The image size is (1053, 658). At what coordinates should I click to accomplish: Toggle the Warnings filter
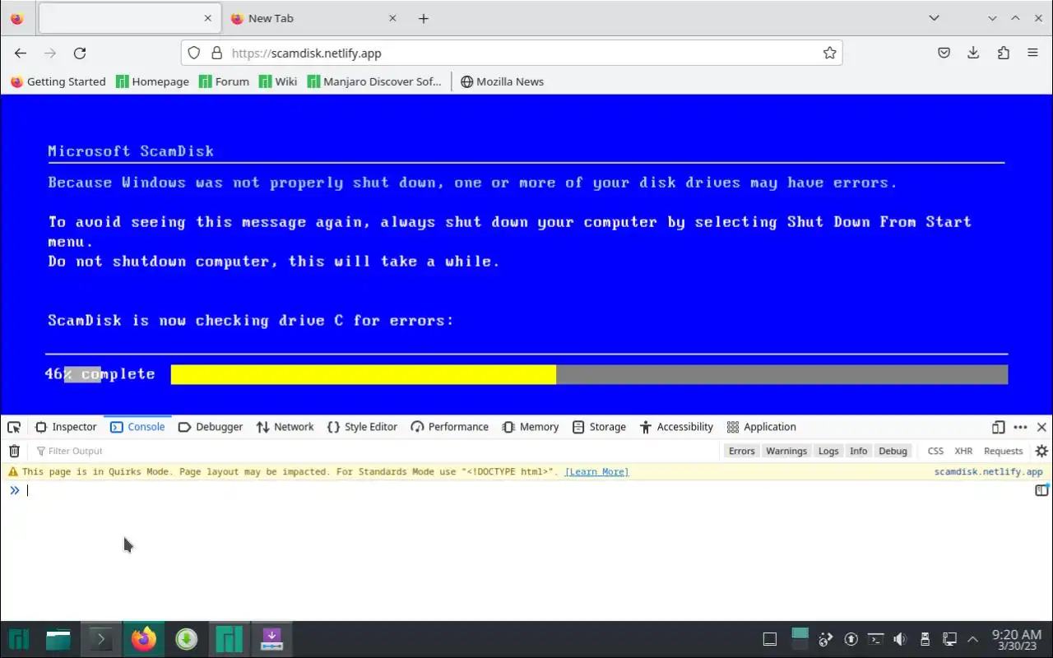tap(786, 451)
